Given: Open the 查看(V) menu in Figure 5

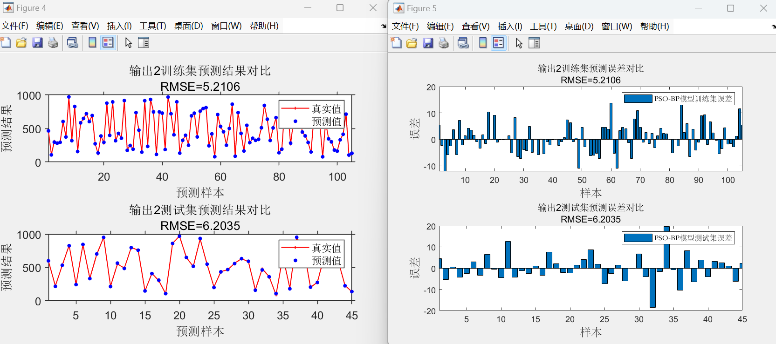Looking at the screenshot, I should pyautogui.click(x=476, y=27).
